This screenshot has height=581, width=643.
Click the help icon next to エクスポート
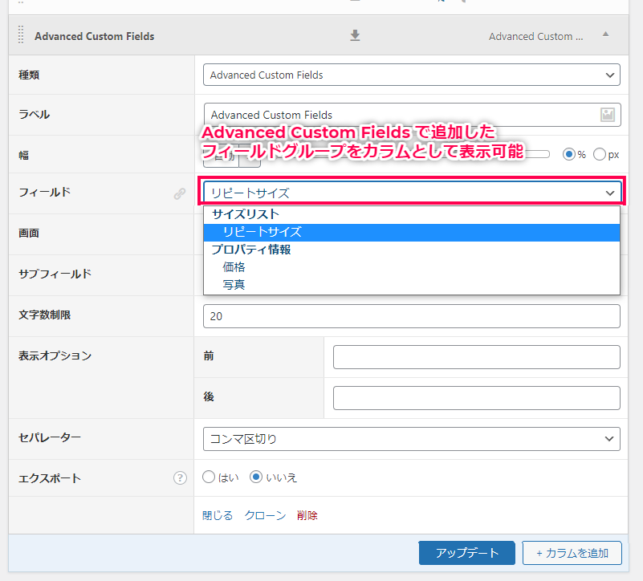click(x=180, y=477)
